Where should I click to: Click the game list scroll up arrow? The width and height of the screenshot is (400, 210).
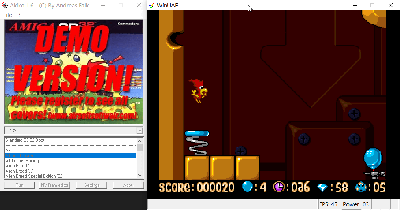click(x=140, y=141)
